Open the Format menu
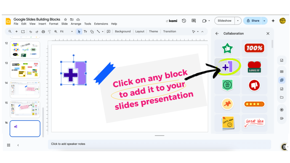The height and width of the screenshot is (163, 290). [54, 24]
